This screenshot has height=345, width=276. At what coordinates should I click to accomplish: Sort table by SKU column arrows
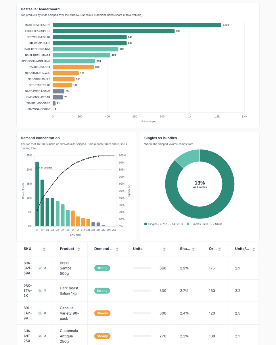click(44, 249)
